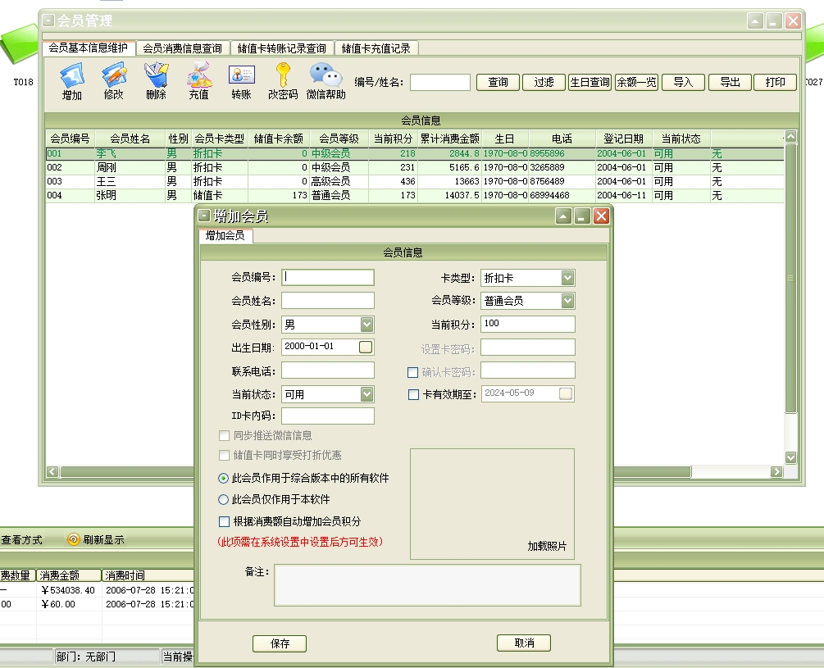Check 根据消费额自动增加会员积分 option
This screenshot has height=668, width=824.
pos(224,521)
